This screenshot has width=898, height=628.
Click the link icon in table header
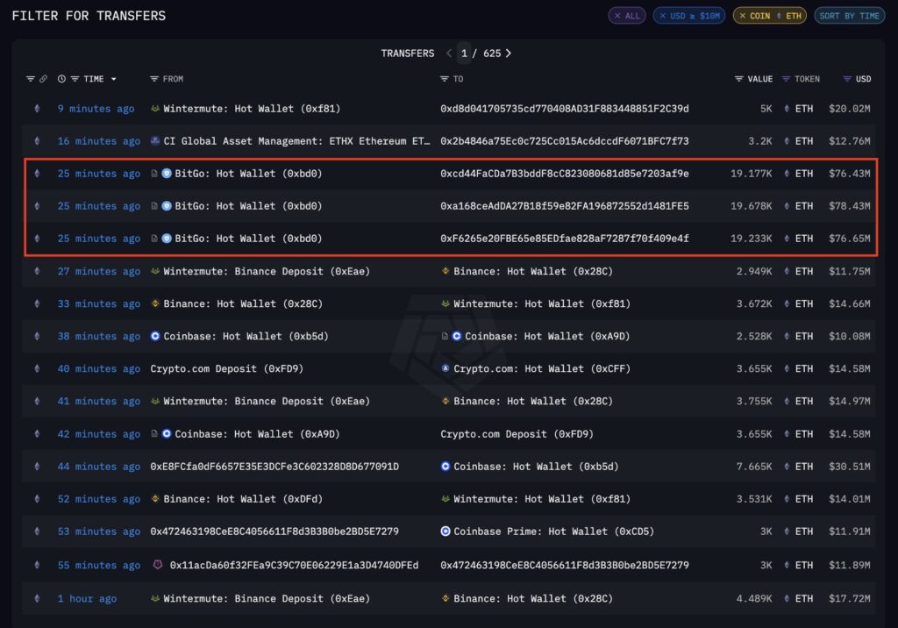pyautogui.click(x=43, y=79)
